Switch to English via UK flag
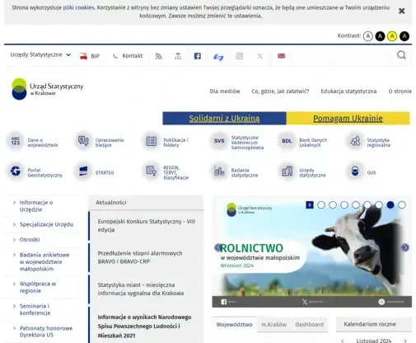Screen dimensions: 416x343 pos(282,56)
